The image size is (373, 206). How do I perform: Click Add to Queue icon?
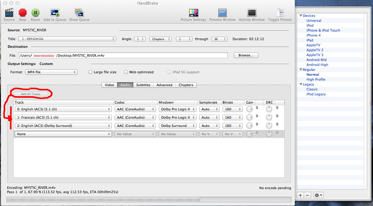55,13
